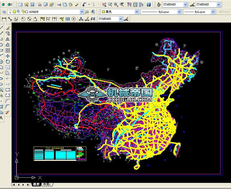Toggle the layer lightbulb visibility
This screenshot has height=189, width=231.
[10, 12]
